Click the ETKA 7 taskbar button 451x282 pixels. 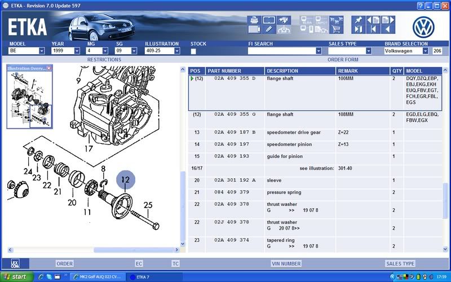(x=154, y=277)
